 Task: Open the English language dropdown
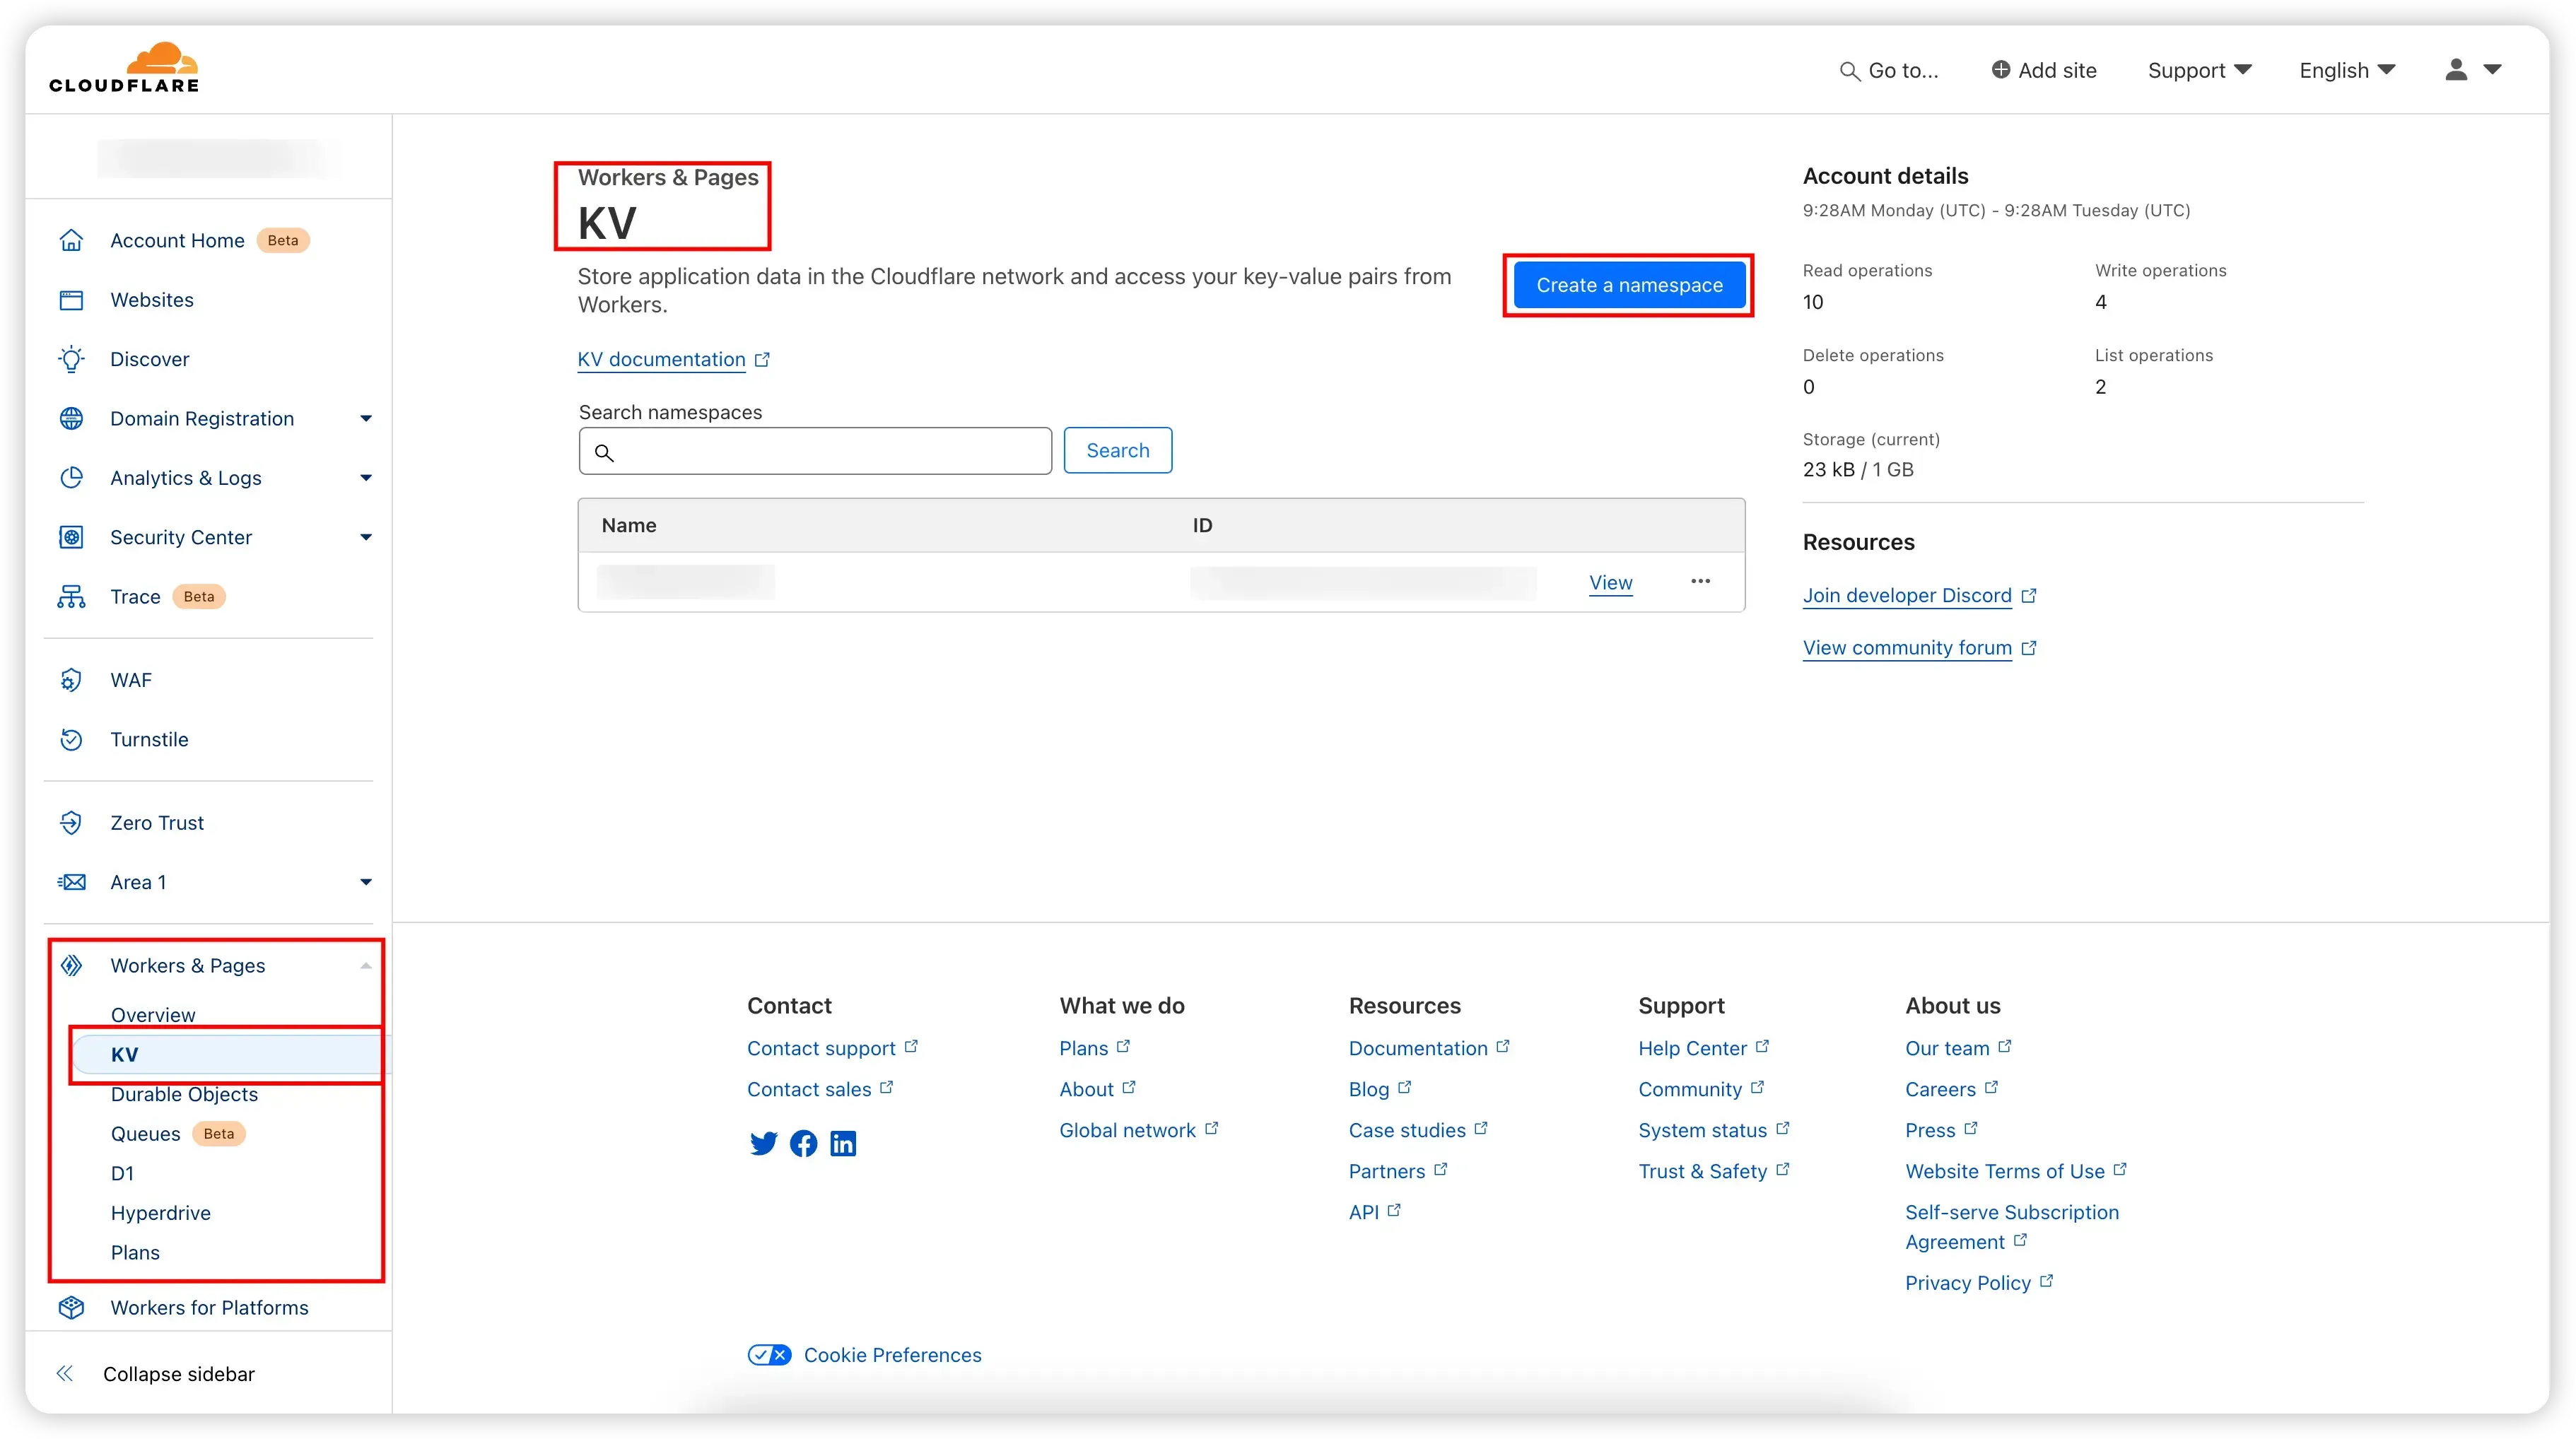point(2347,70)
